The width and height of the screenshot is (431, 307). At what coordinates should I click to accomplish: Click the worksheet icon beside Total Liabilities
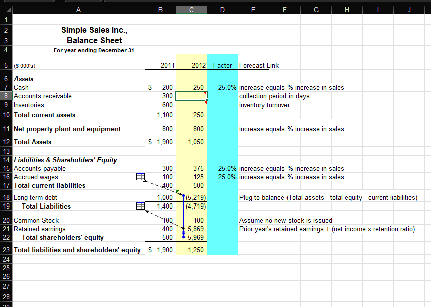(x=140, y=206)
